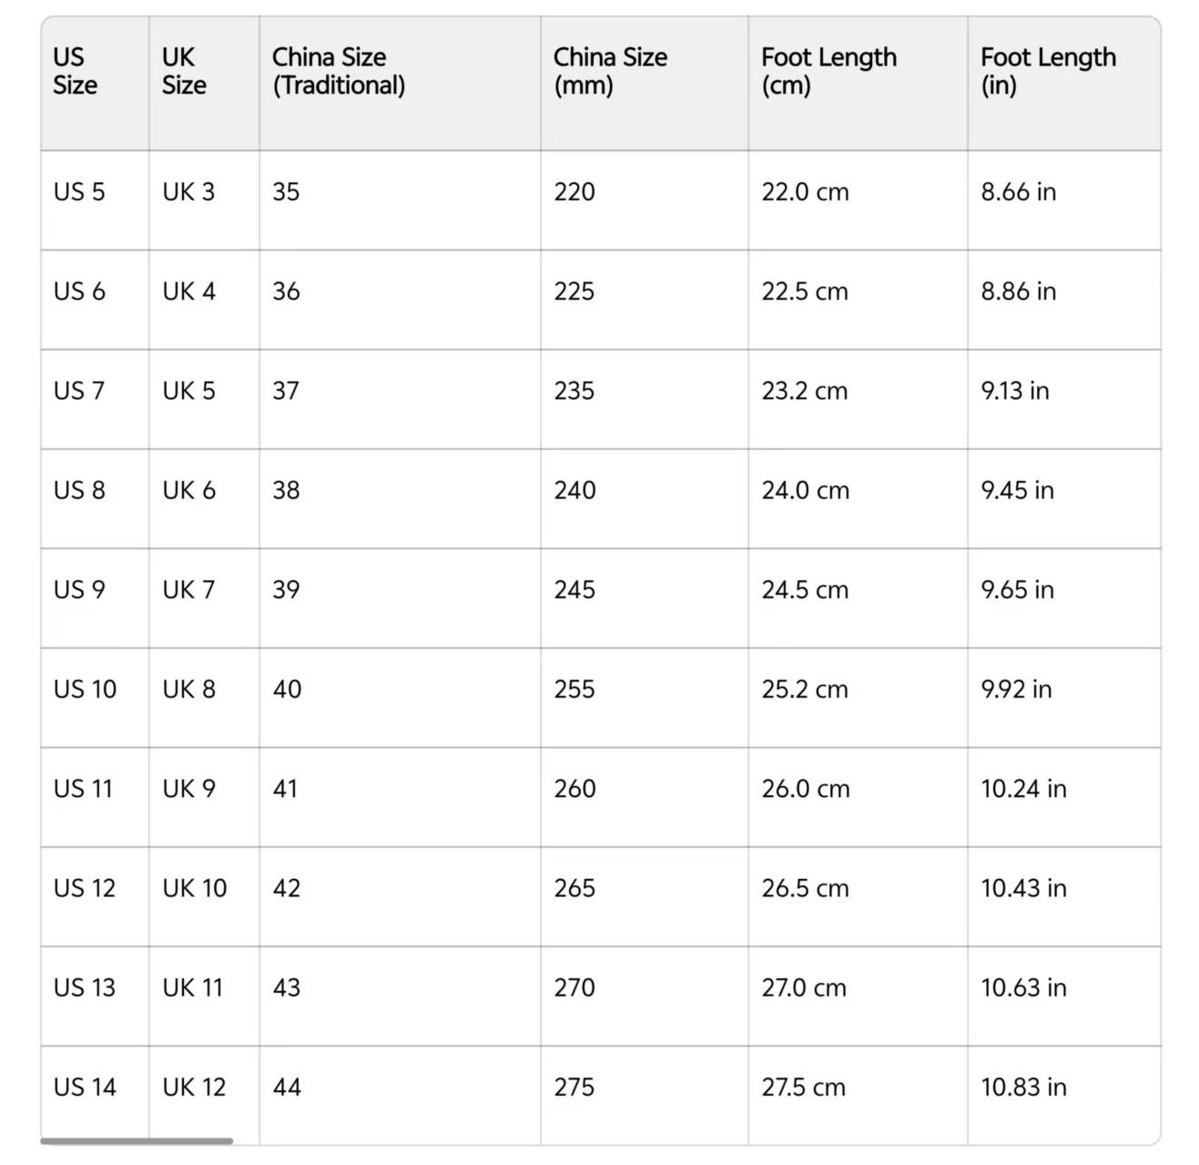The height and width of the screenshot is (1165, 1199).
Task: Click China traditional size 37 cell
Action: click(286, 391)
